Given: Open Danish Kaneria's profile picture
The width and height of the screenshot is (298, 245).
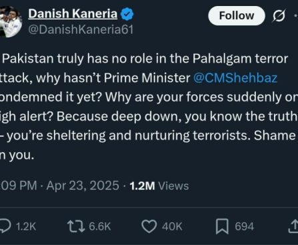Looking at the screenshot, I should pos(11,21).
